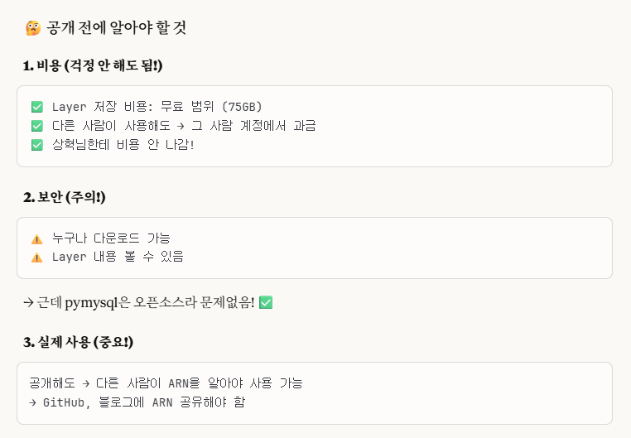
Task: Click the green check after 문제없음!
Action: point(266,302)
